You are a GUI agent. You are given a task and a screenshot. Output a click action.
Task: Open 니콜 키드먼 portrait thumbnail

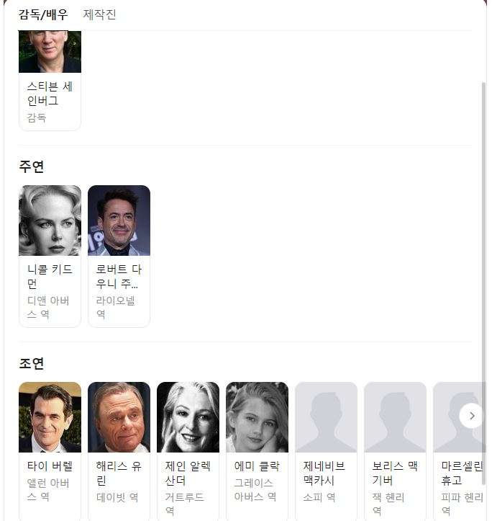point(50,221)
